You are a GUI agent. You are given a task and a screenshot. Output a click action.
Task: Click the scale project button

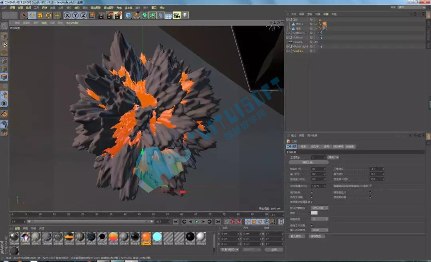click(308, 162)
